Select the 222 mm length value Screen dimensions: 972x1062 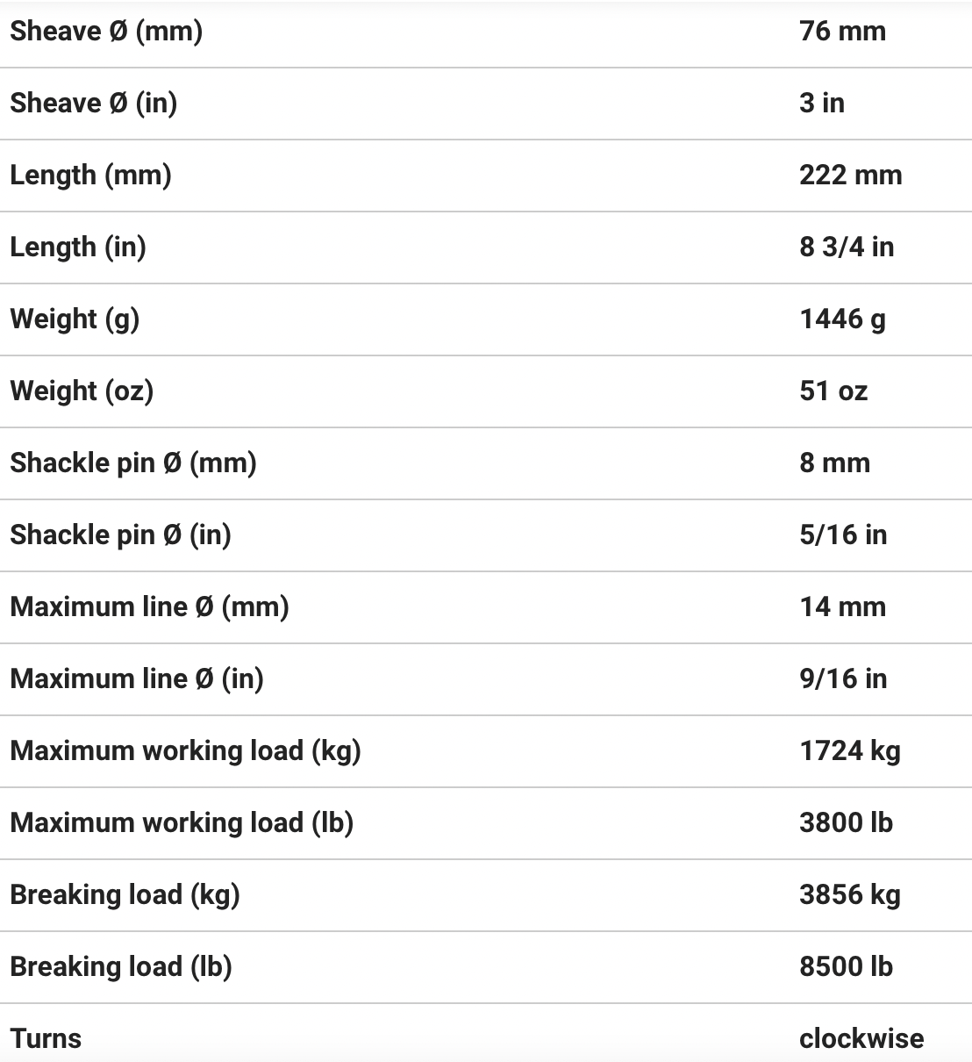tap(850, 176)
